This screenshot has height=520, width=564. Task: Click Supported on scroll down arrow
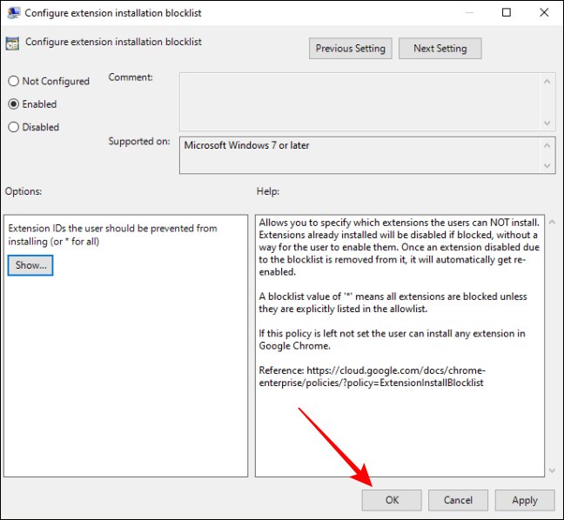coord(547,166)
